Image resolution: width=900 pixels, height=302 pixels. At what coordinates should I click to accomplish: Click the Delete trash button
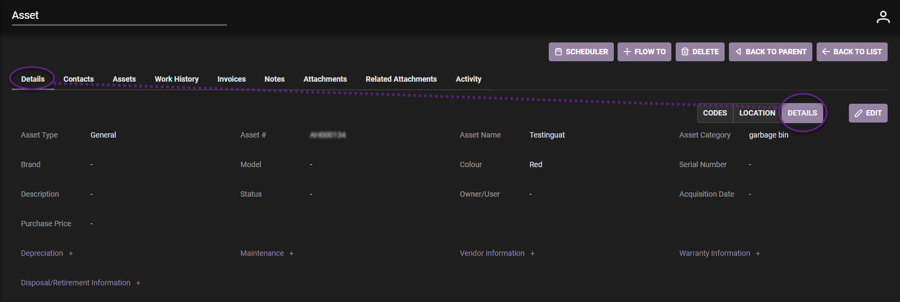point(700,52)
